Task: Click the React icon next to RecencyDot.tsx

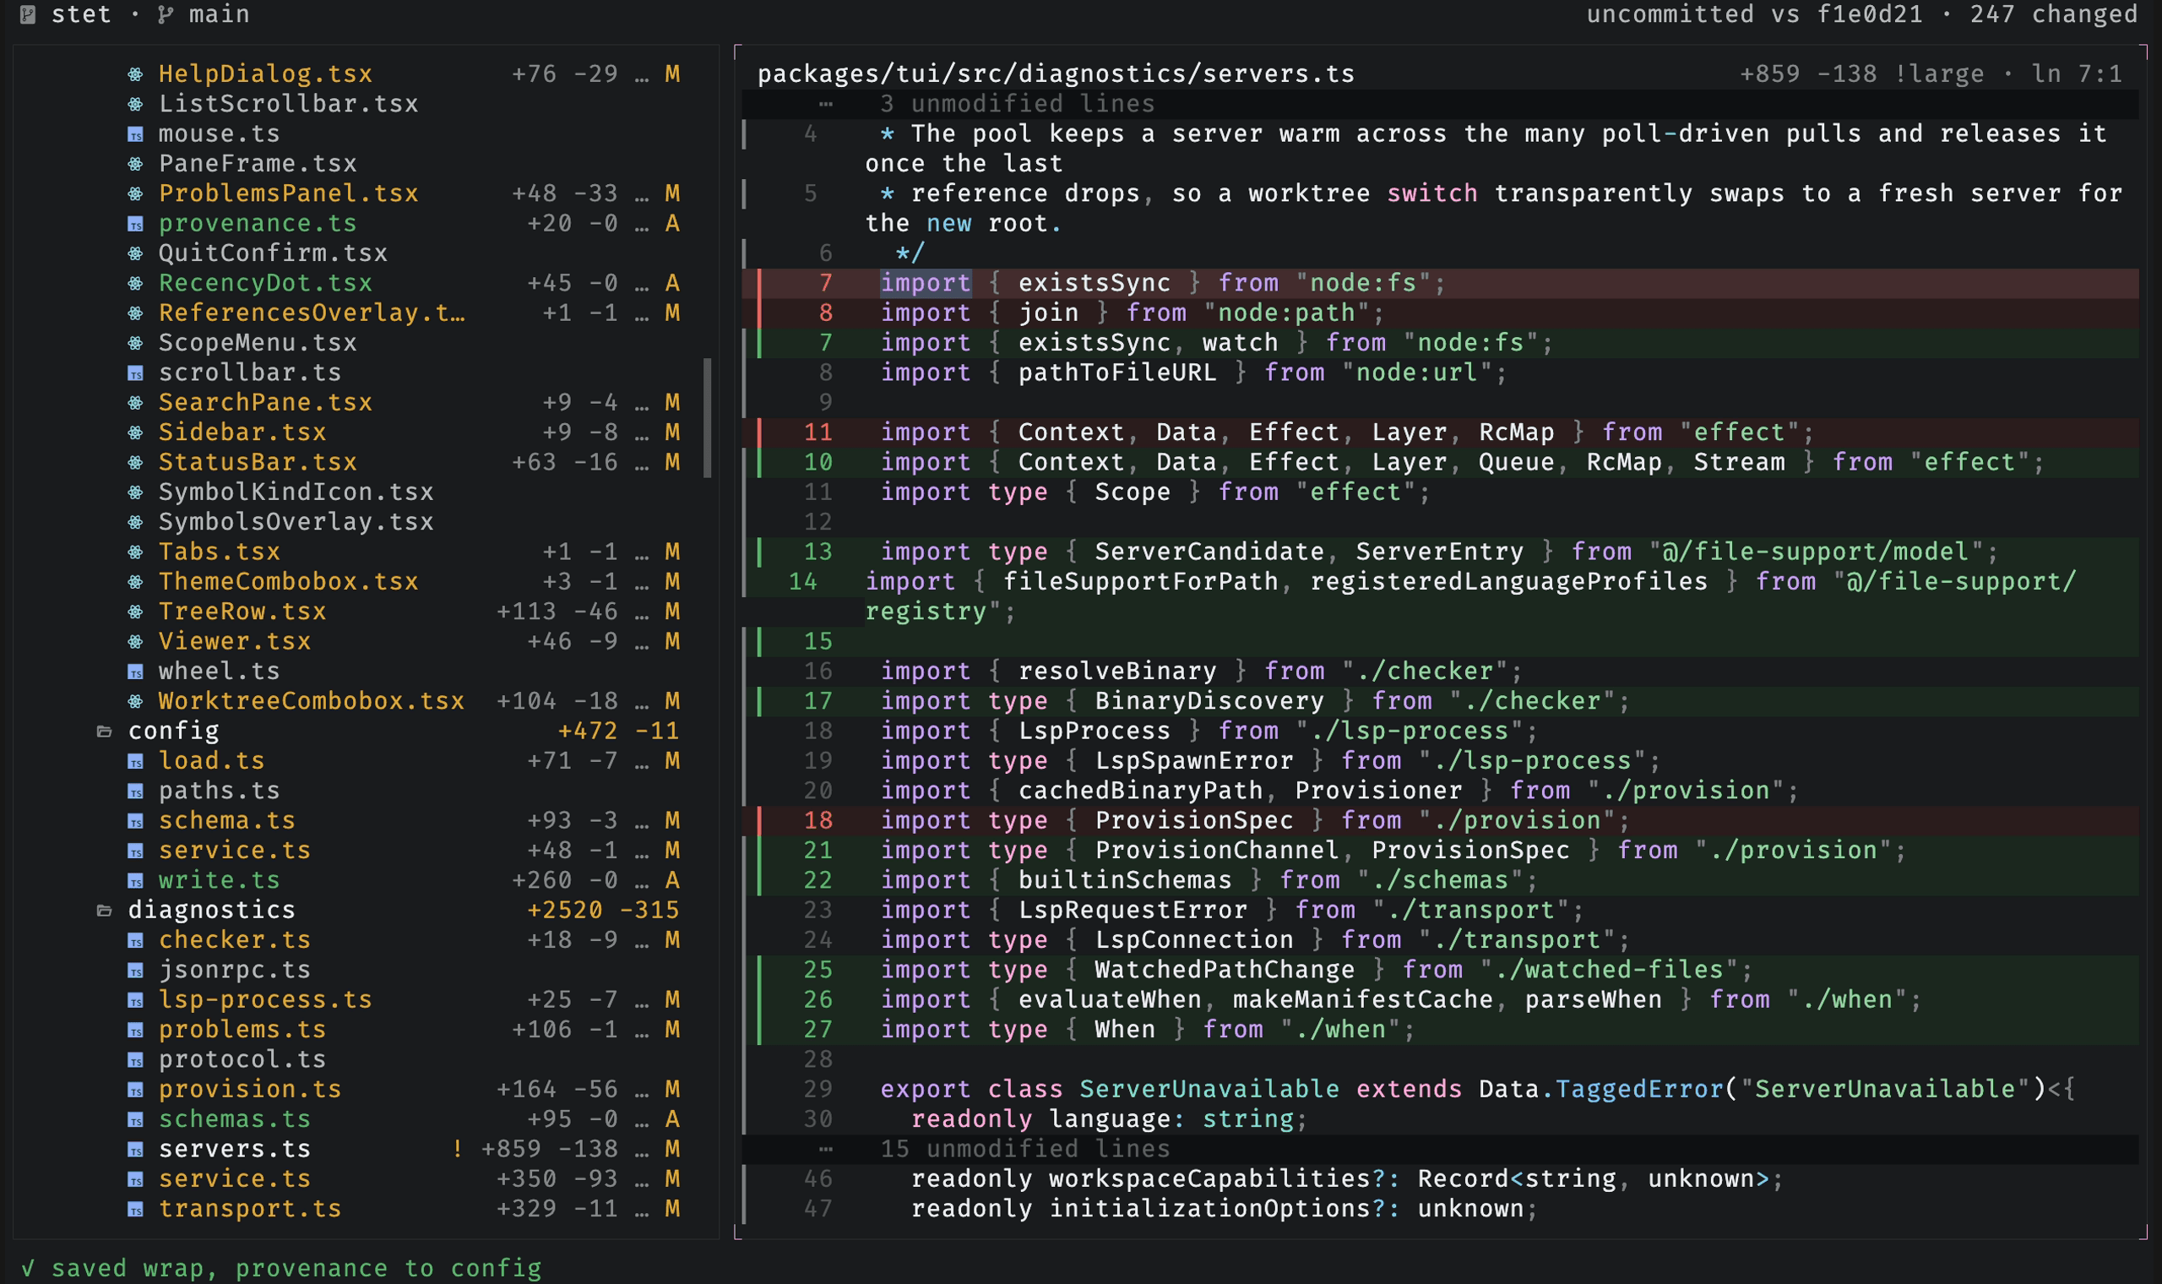Action: coord(136,284)
